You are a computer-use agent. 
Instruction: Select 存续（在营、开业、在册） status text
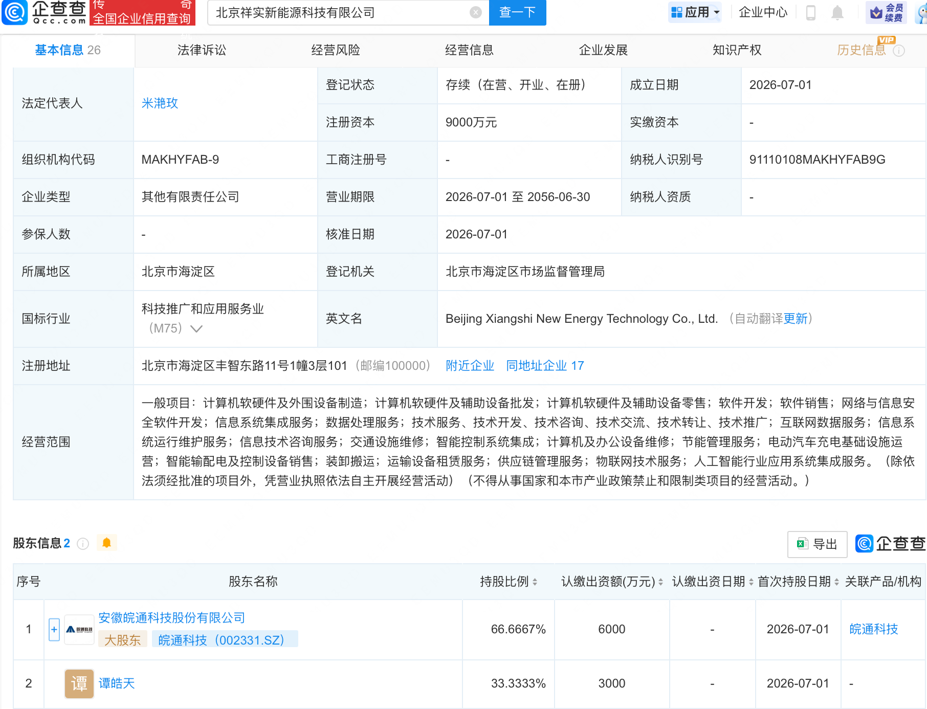pyautogui.click(x=515, y=85)
